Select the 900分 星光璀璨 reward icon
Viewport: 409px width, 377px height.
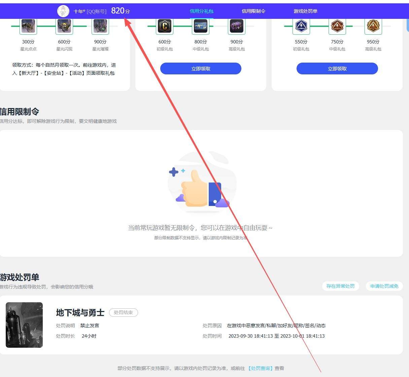tap(100, 26)
